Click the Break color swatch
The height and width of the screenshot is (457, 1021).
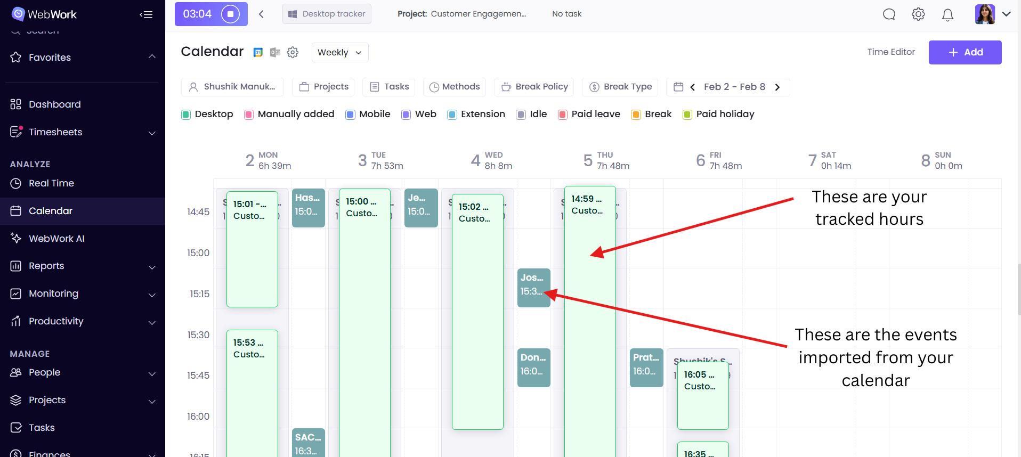tap(635, 115)
